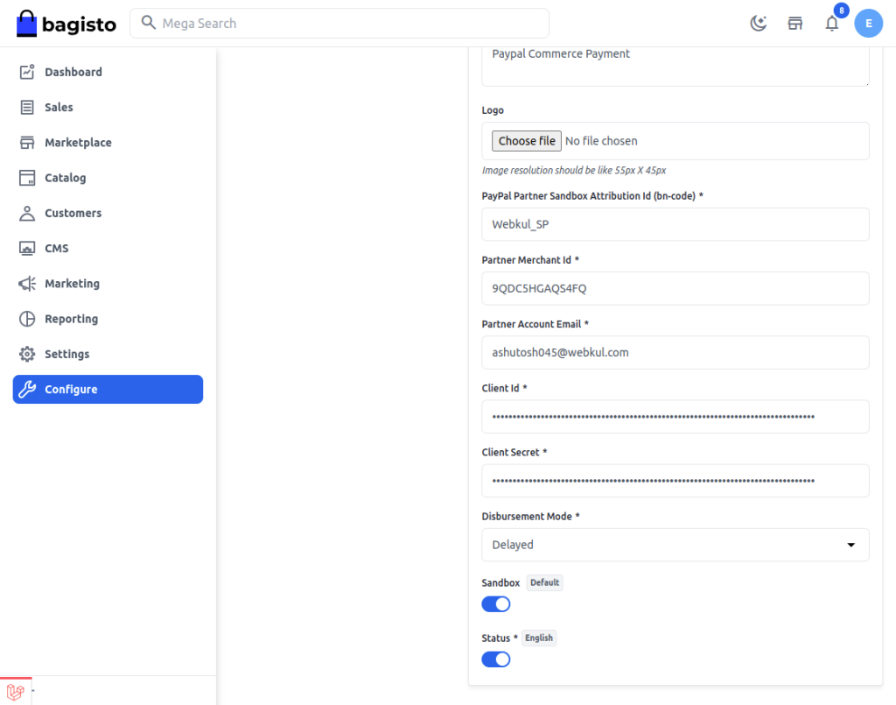896x705 pixels.
Task: Click the Default badge beside Sandbox
Action: (x=544, y=582)
